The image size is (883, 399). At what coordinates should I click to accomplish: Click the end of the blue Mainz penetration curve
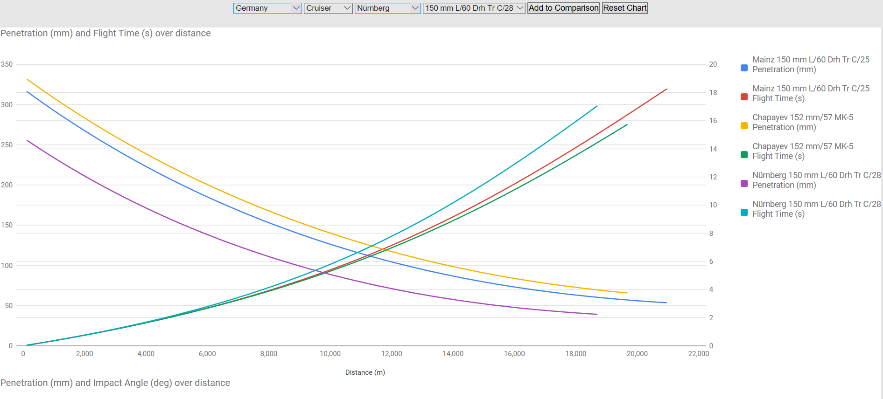pyautogui.click(x=666, y=303)
